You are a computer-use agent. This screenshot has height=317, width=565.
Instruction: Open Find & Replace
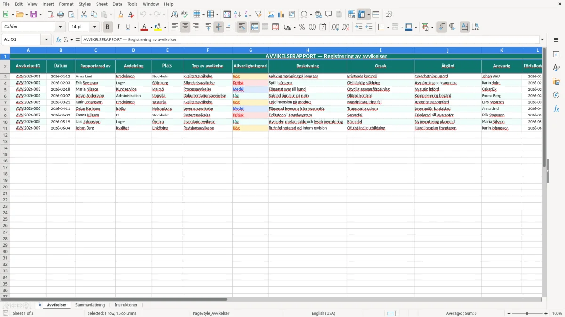(174, 15)
